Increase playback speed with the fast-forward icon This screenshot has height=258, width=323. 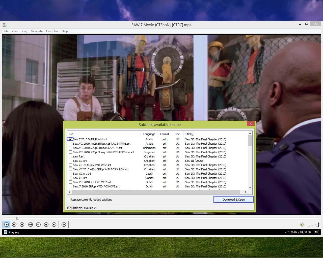coord(46,224)
